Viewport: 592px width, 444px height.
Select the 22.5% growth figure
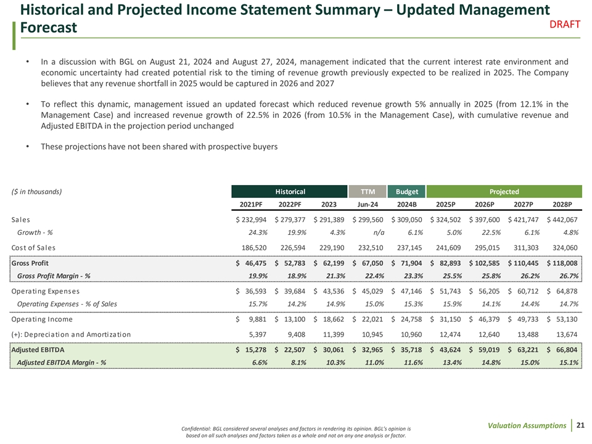[491, 232]
